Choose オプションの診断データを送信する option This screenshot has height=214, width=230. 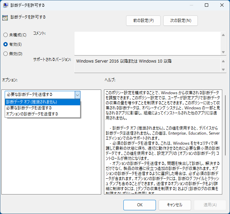43,114
